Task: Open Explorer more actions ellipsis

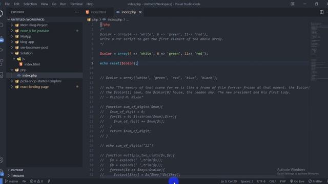Action: coord(77,12)
